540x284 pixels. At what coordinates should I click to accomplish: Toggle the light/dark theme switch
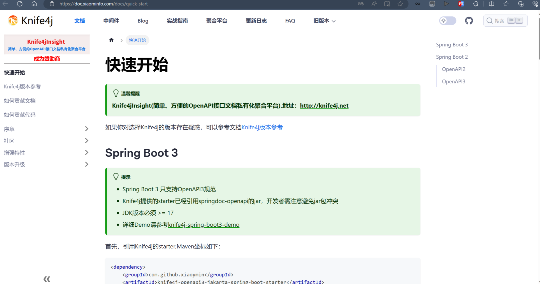tap(448, 21)
